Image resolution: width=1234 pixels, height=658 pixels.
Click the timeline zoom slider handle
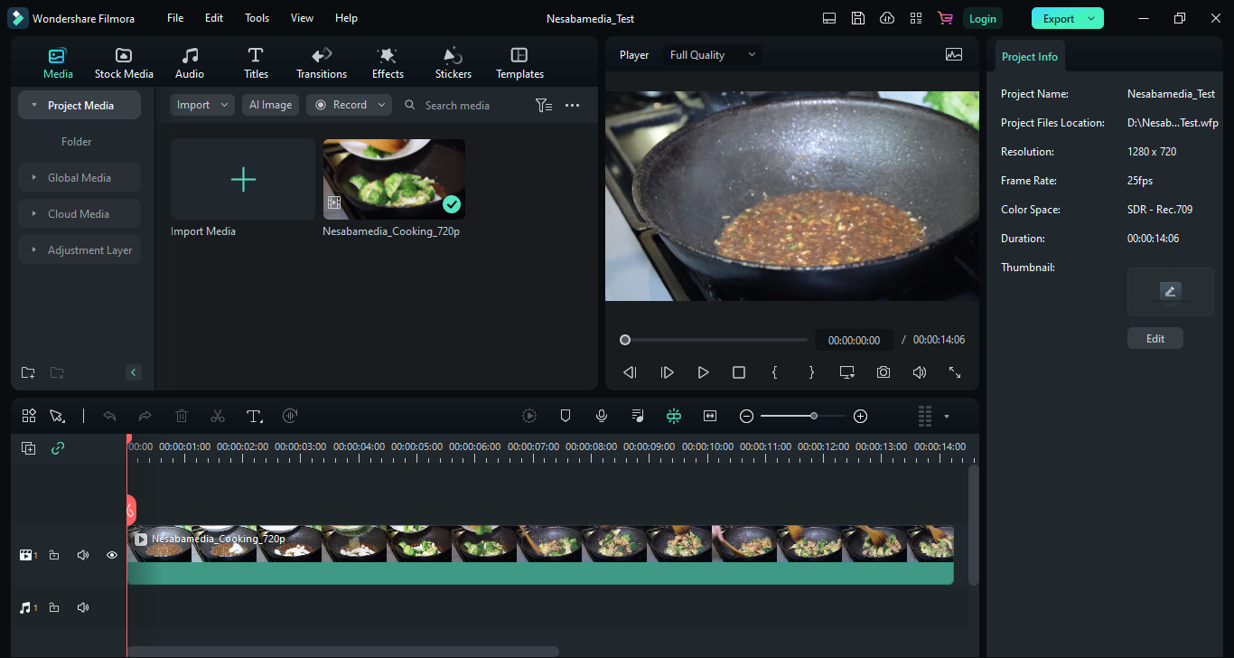[814, 416]
